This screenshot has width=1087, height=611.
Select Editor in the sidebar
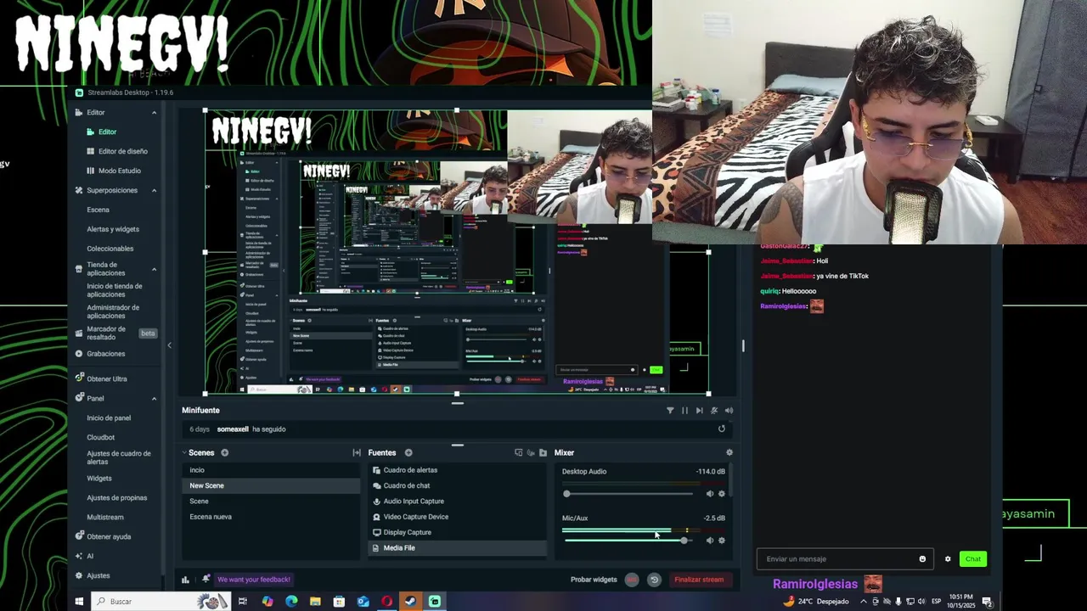click(x=107, y=132)
